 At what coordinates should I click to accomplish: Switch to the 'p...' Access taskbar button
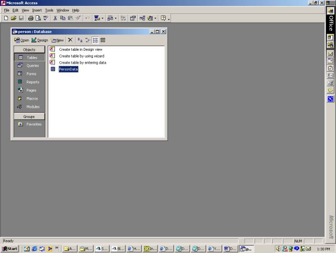point(246,249)
